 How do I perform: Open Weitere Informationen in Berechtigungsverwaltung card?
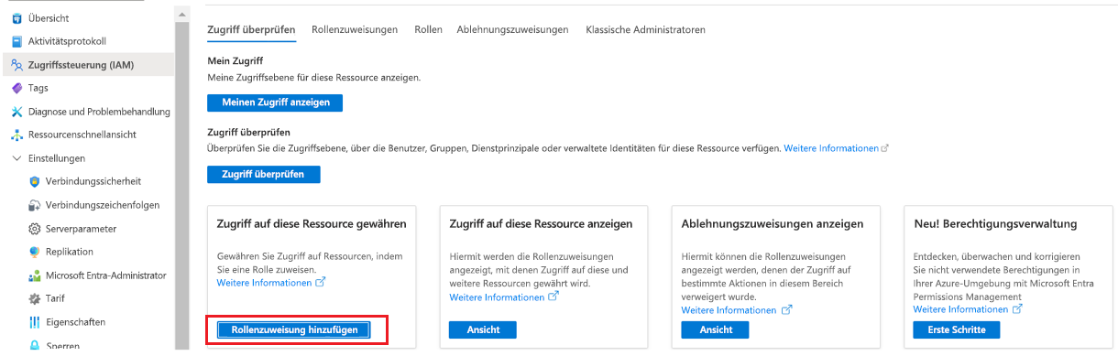pos(961,309)
